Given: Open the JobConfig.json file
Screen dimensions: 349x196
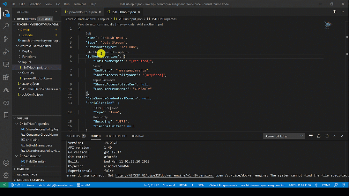Looking at the screenshot, I should (32, 94).
